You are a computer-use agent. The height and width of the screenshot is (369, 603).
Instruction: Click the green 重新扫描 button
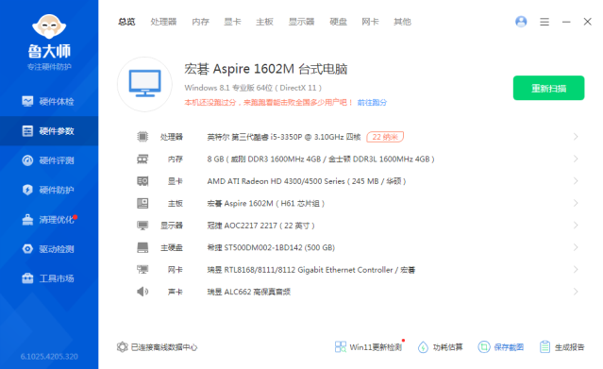[x=549, y=88]
